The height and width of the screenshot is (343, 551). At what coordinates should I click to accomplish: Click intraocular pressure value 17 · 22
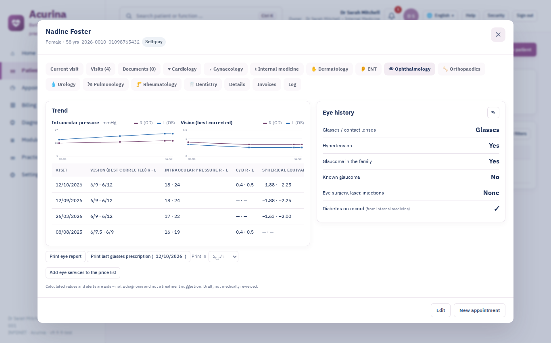point(172,216)
